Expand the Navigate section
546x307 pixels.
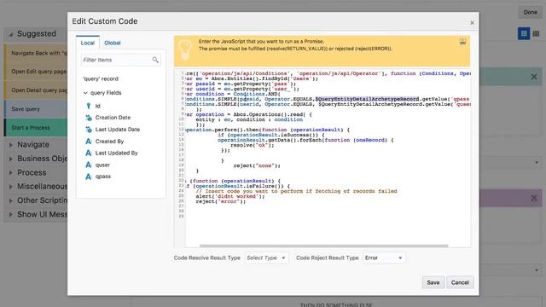(11, 145)
